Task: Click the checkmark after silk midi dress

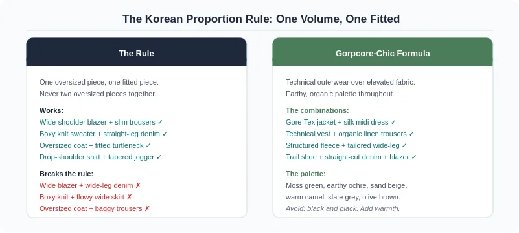Action: pos(393,122)
